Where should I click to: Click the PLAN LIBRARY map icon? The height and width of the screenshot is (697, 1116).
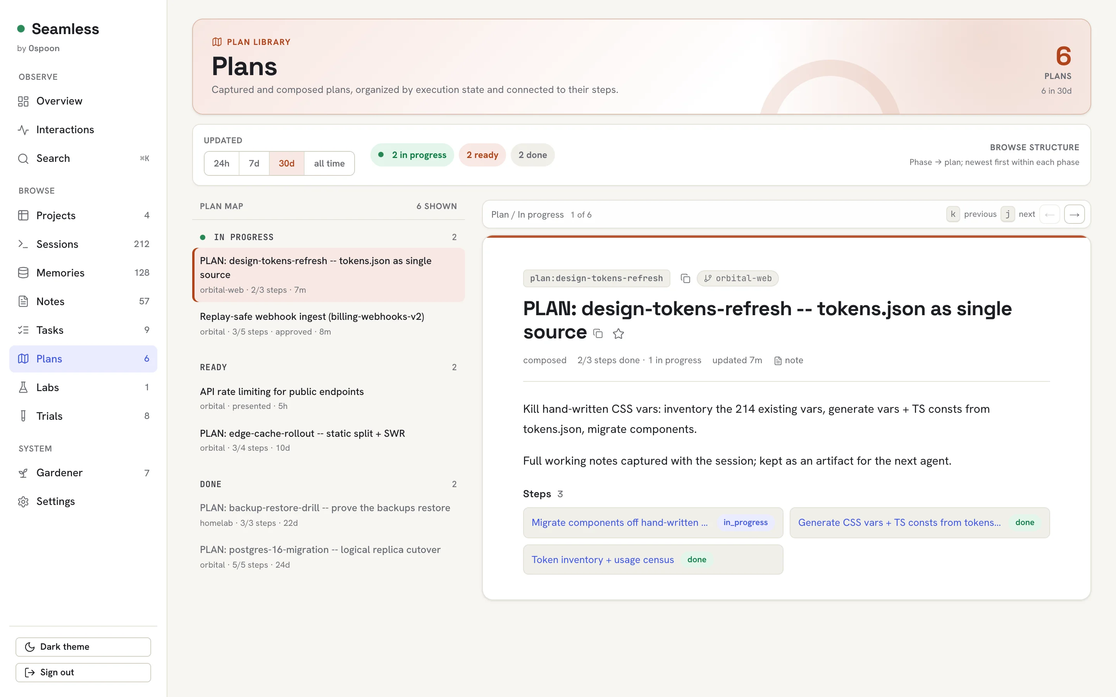click(x=217, y=42)
